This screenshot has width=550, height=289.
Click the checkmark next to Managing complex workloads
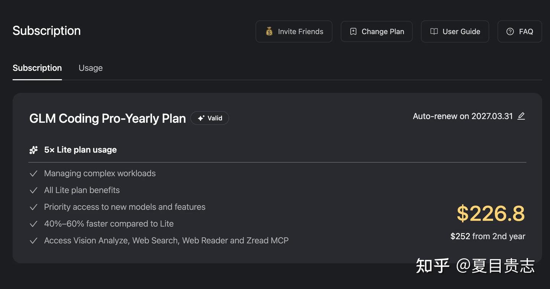pyautogui.click(x=34, y=174)
